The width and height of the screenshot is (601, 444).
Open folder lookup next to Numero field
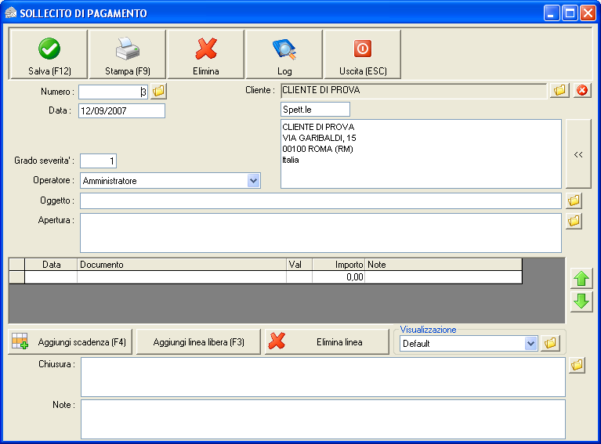point(158,91)
